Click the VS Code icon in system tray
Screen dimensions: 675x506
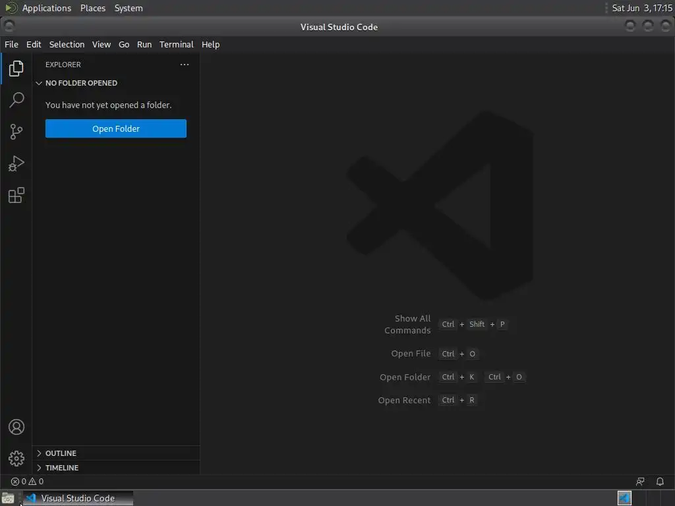(624, 498)
